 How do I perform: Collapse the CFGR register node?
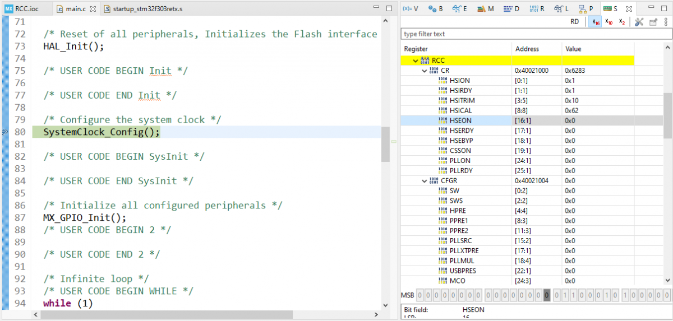425,181
